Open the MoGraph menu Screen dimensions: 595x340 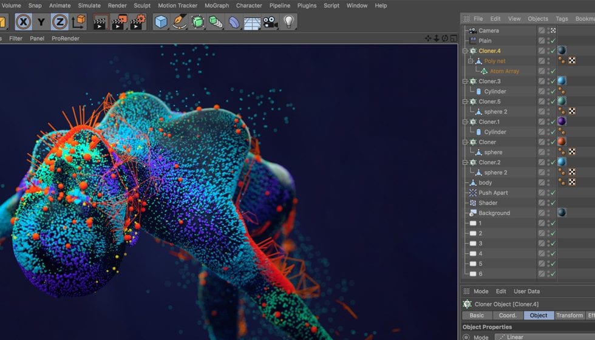[x=217, y=5]
